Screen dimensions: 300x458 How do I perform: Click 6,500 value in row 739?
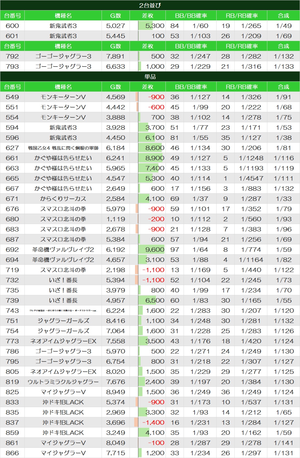coord(155,300)
